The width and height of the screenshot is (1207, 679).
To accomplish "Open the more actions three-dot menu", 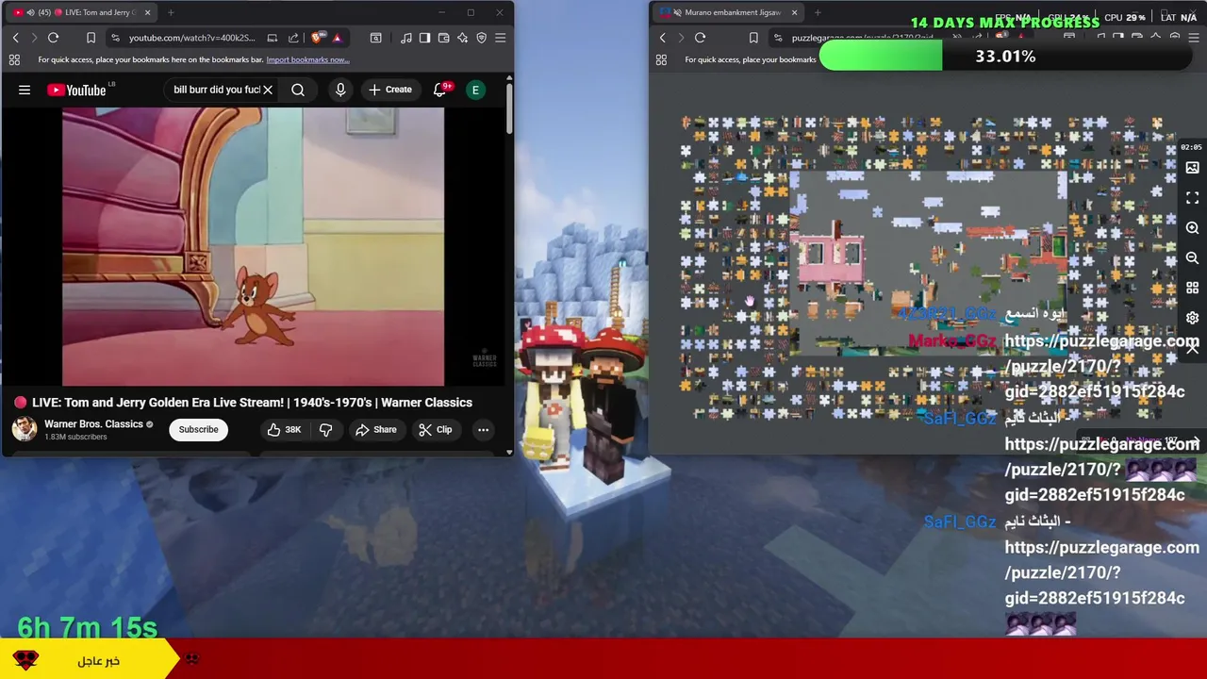I will click(x=483, y=429).
